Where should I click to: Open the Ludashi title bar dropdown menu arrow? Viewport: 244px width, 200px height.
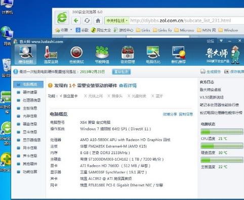pos(221,40)
